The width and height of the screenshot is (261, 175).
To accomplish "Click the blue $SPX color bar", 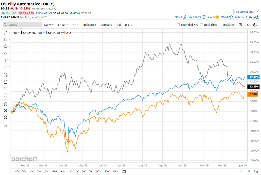I will point(47,33).
